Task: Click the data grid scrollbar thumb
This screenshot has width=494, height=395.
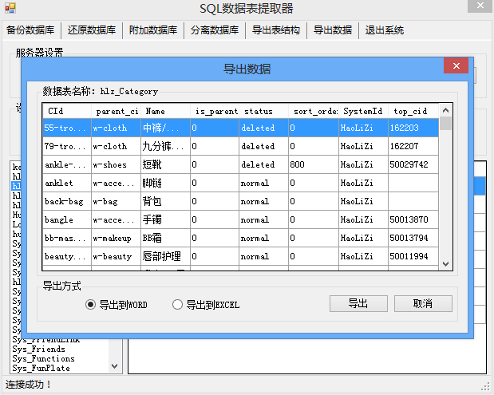Action: (445, 123)
